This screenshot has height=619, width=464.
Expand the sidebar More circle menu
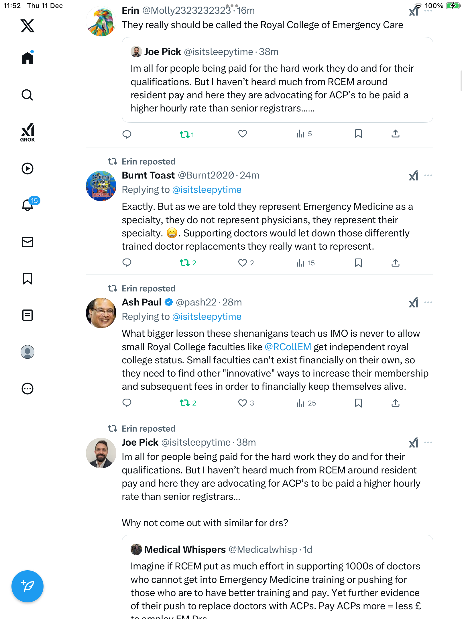(27, 389)
